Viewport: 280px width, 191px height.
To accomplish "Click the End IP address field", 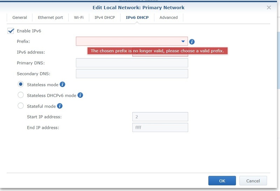I will [160, 127].
